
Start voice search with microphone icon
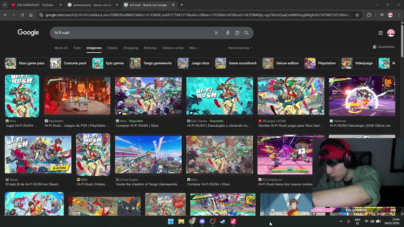tap(228, 33)
